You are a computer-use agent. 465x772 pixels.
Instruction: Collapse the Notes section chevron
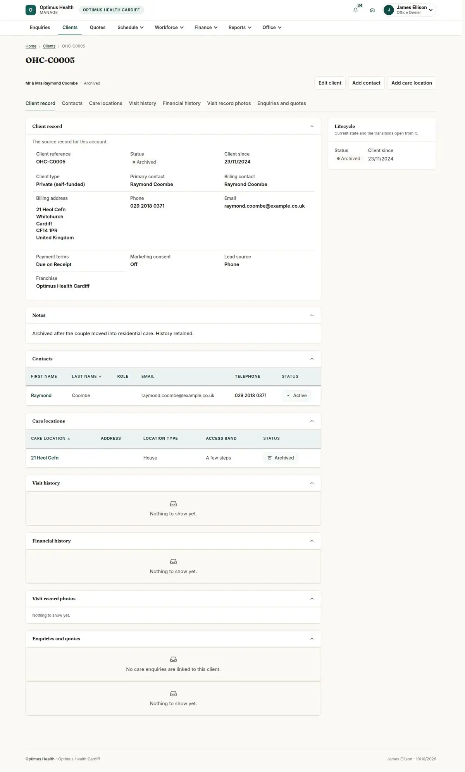[312, 315]
